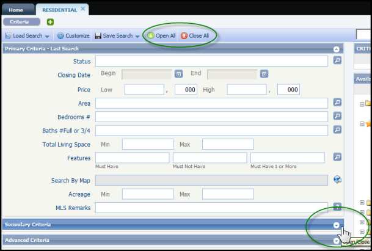Screen dimensions: 372x251
Task: Click the Customize toolbar button
Action: point(73,36)
